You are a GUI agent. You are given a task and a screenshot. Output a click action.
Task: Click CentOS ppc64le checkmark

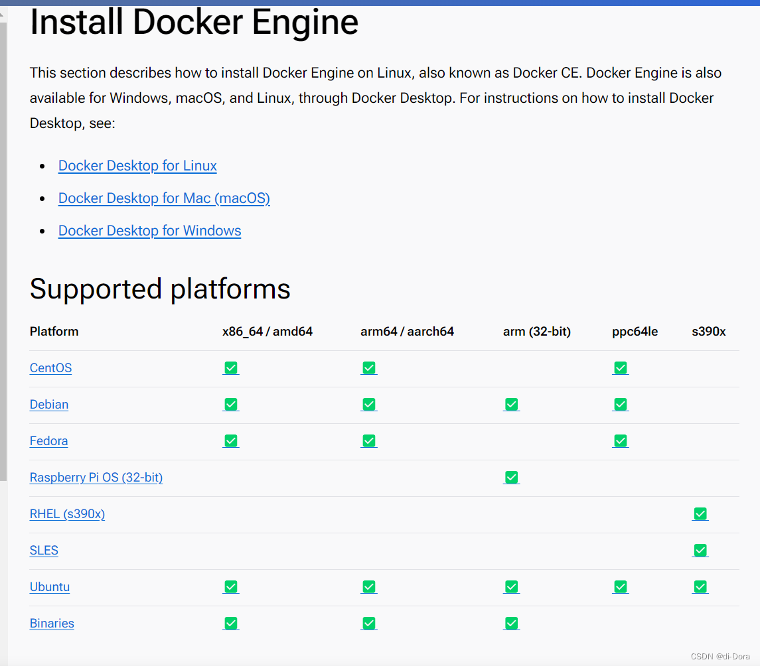(x=621, y=367)
